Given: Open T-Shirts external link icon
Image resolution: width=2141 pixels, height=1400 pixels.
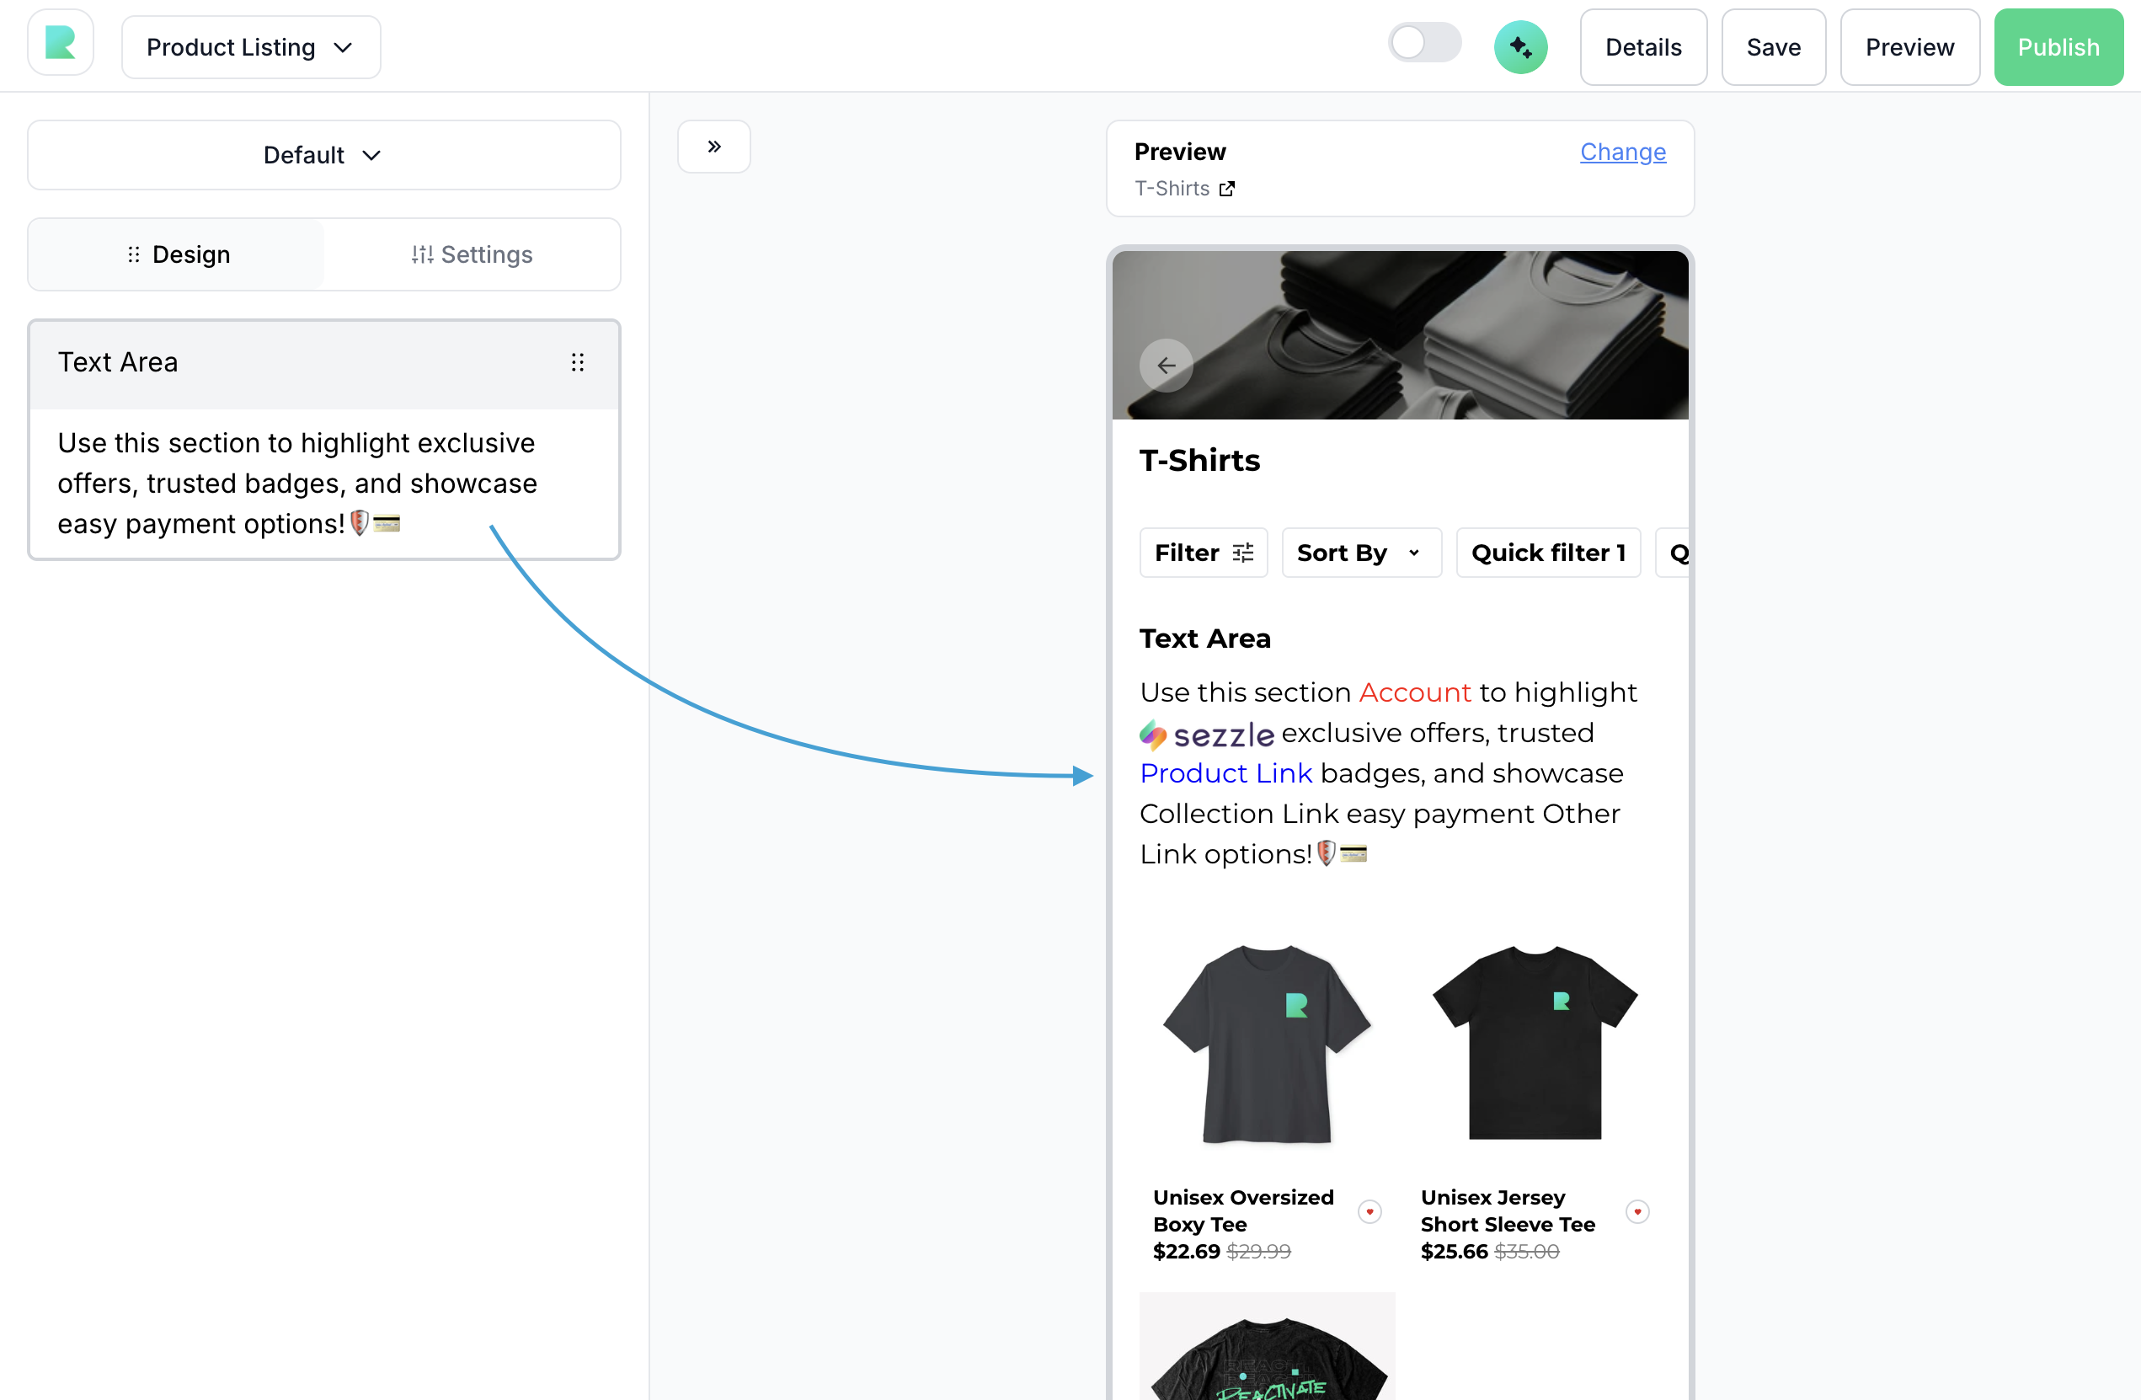Looking at the screenshot, I should pyautogui.click(x=1227, y=189).
